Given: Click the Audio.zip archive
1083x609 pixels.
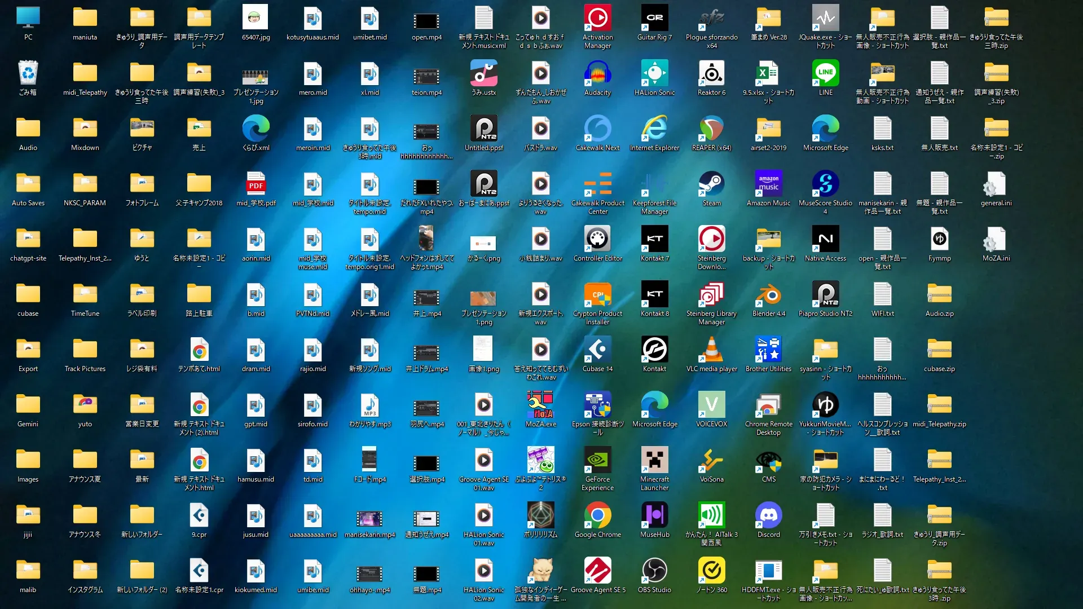Looking at the screenshot, I should coord(939,295).
